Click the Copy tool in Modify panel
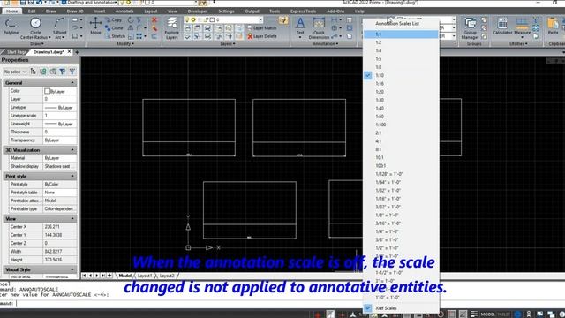Viewport: 565px width, 318px height. coord(114,19)
